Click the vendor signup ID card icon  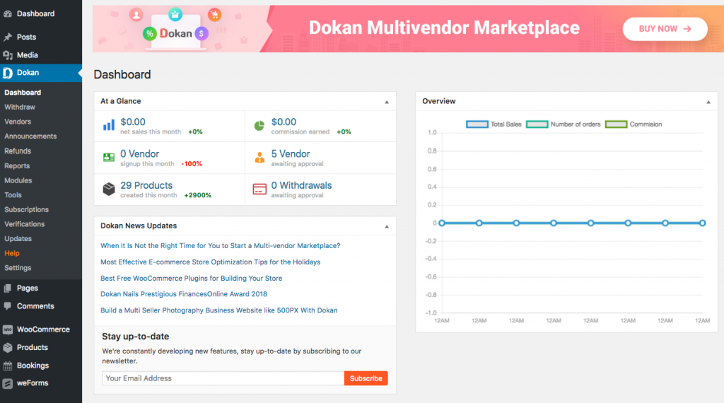(x=109, y=158)
